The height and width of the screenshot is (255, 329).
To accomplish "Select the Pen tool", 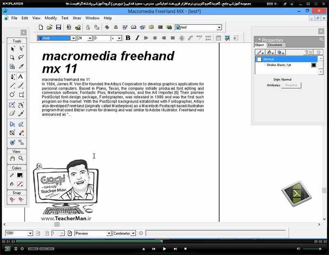I will click(12, 76).
